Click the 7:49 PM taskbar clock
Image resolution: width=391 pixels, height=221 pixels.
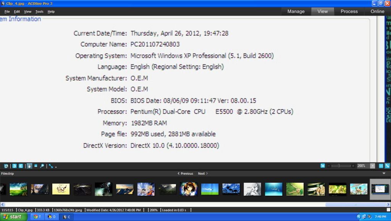(x=380, y=217)
